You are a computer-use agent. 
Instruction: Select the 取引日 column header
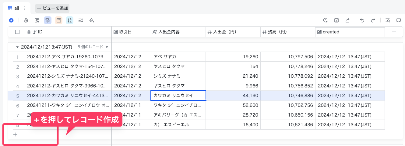[131, 32]
